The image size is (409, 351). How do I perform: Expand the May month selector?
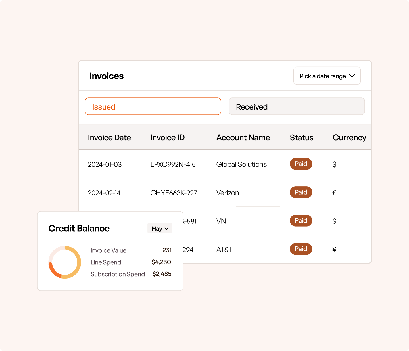[160, 229]
